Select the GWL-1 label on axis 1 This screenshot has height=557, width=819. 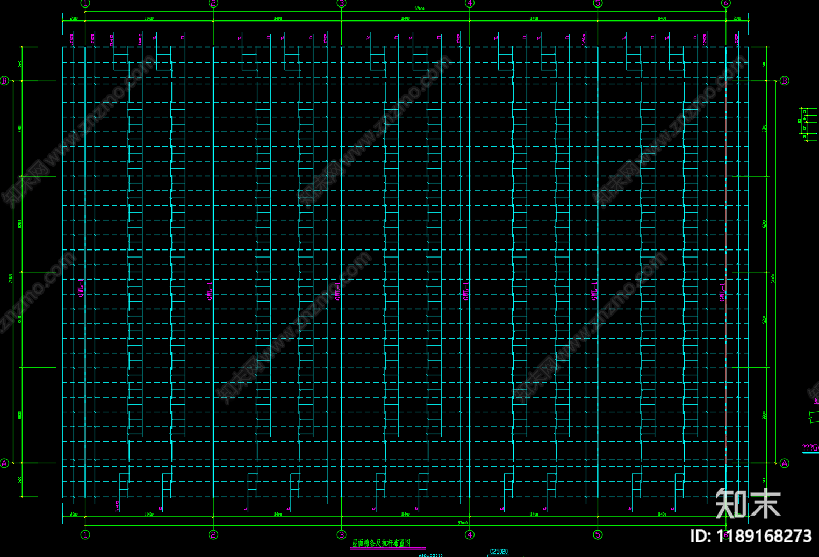(81, 288)
